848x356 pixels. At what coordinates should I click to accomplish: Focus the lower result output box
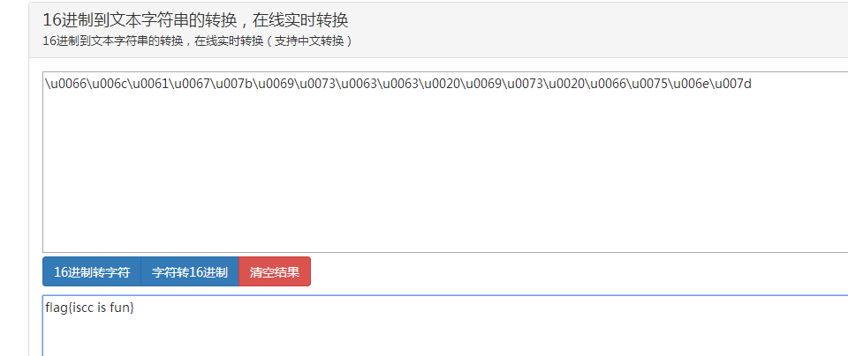[445, 326]
